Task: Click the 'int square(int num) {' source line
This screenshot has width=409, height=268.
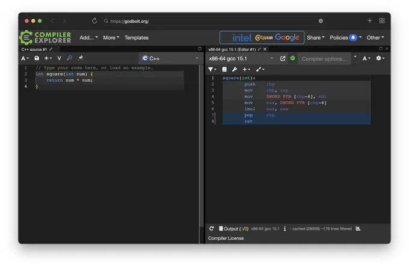Action: coord(64,74)
